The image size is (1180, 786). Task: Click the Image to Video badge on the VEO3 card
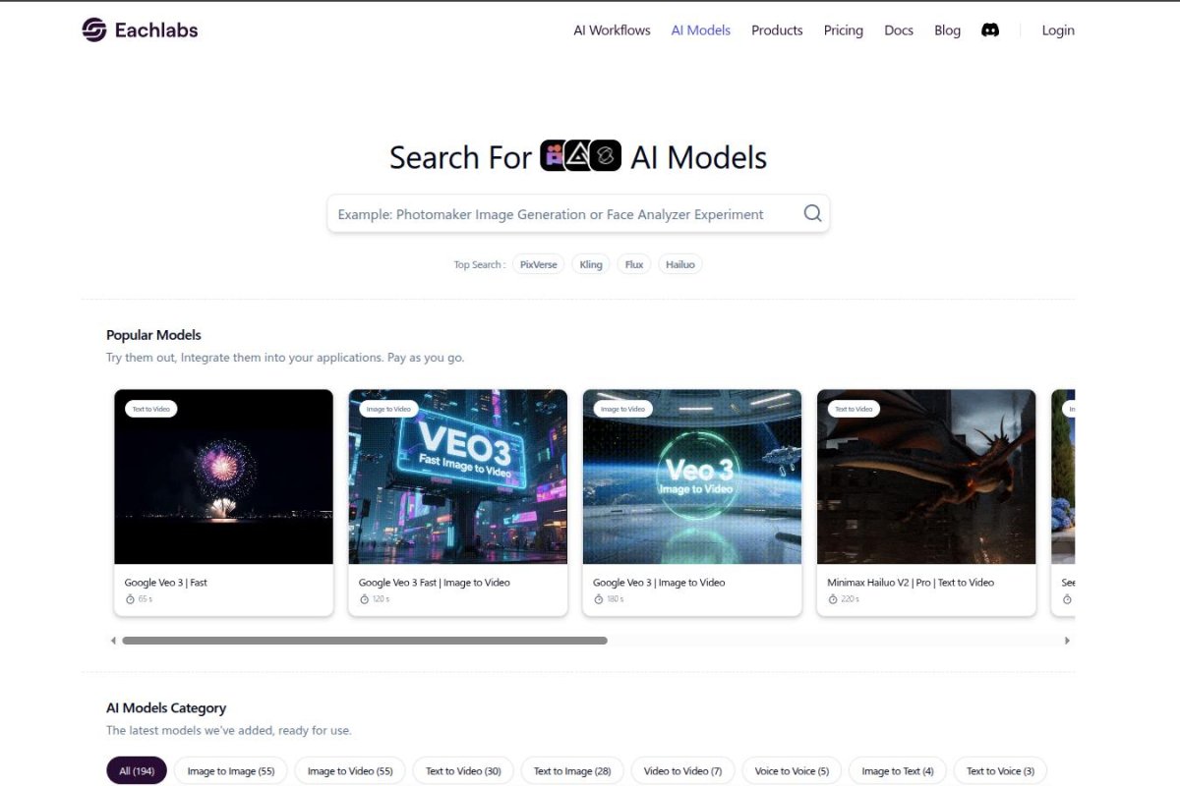[x=385, y=409]
